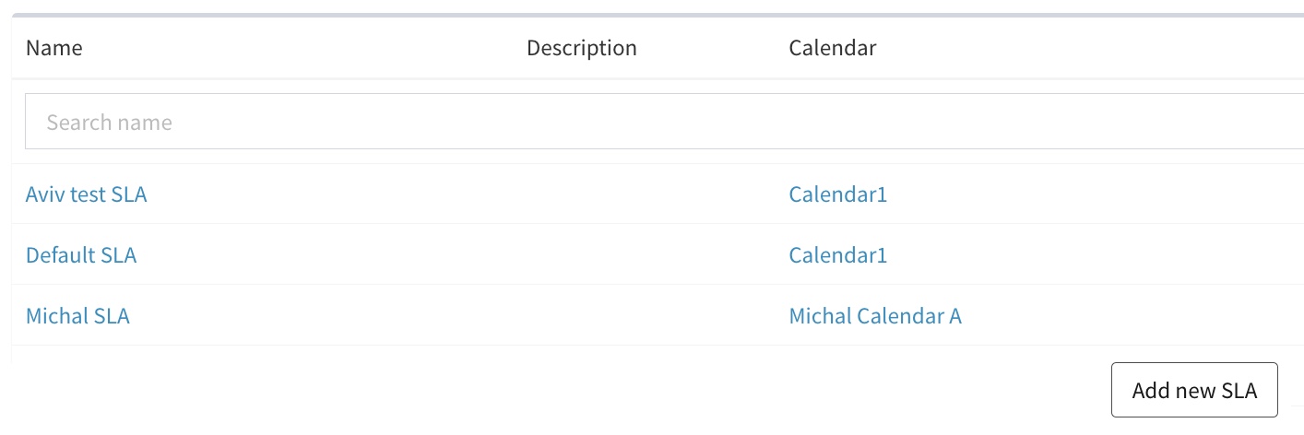The image size is (1304, 435).
Task: Select the Calendar heading above Calendar1
Action: tap(832, 48)
